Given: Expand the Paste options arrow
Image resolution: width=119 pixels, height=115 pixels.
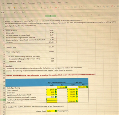Looking at the screenshot, I should pyautogui.click(x=11, y=8).
